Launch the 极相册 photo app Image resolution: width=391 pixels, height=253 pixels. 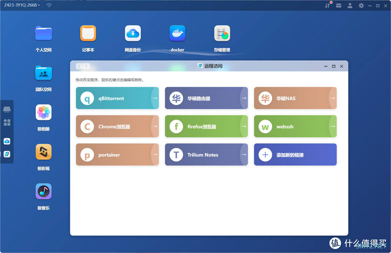[x=43, y=113]
